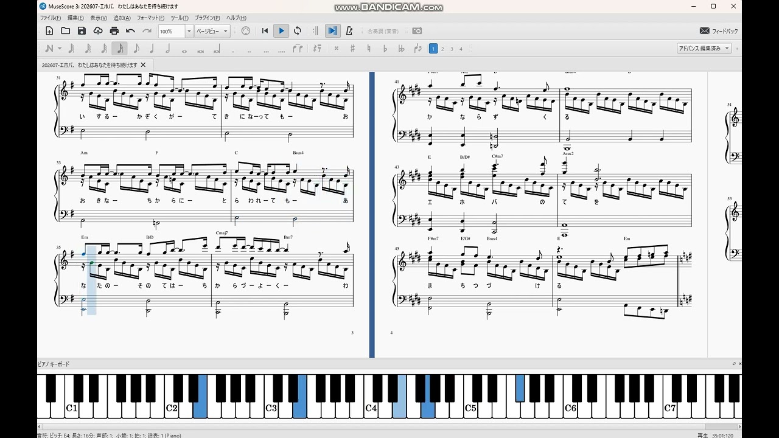Open the ページビュー view mode dropdown
The image size is (779, 438).
[x=212, y=31]
